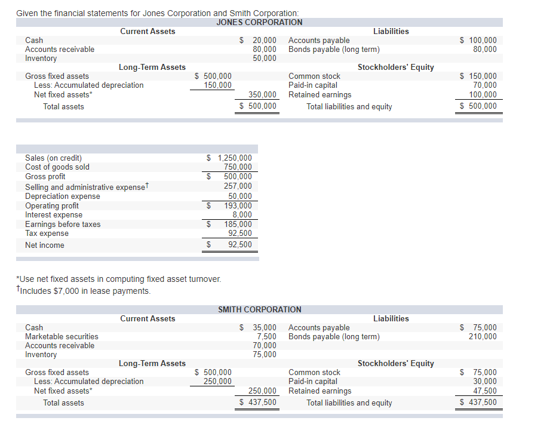Screen dimensions: 559x433
Task: Click Smith Cash value $35,000
Action: click(x=258, y=327)
